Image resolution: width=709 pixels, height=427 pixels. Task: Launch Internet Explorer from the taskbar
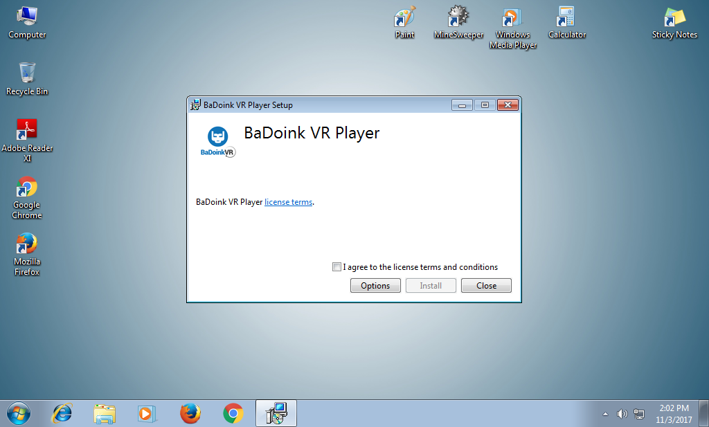click(62, 413)
